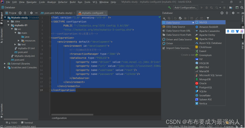Collapse the main folder

coord(15,33)
